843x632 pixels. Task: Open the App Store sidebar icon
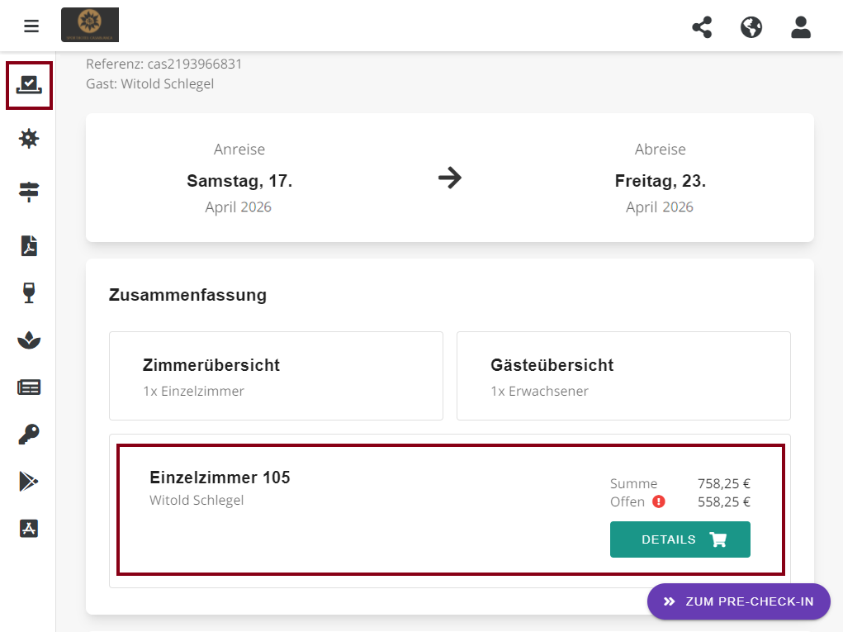point(29,529)
